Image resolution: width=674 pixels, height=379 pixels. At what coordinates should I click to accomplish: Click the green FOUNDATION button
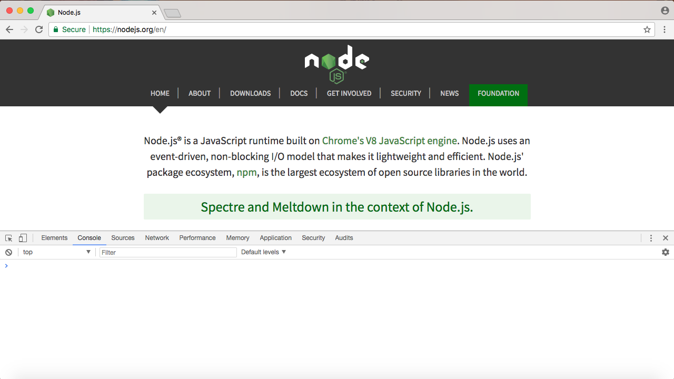(x=498, y=95)
